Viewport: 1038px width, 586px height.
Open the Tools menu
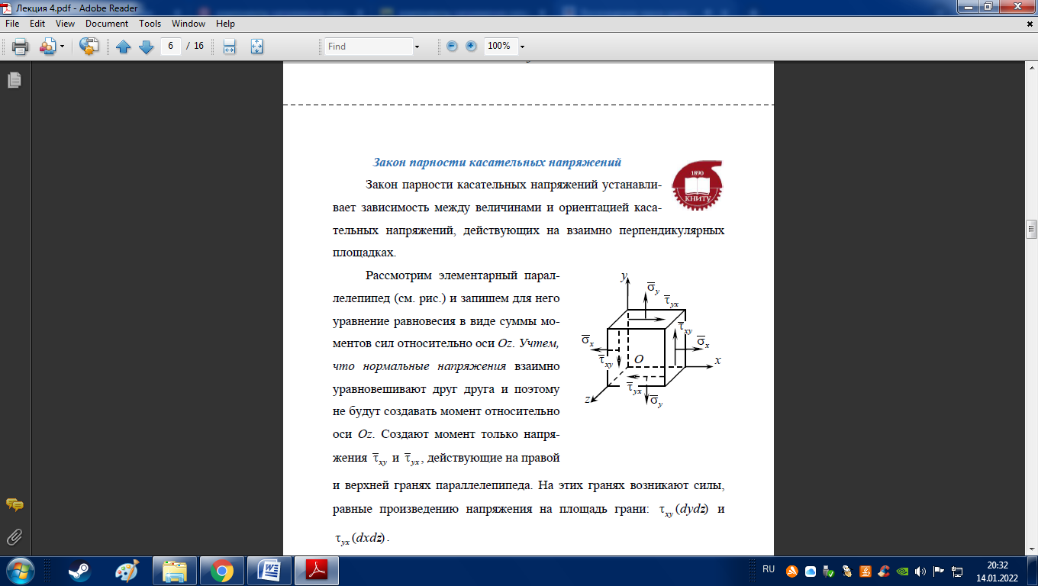click(150, 24)
